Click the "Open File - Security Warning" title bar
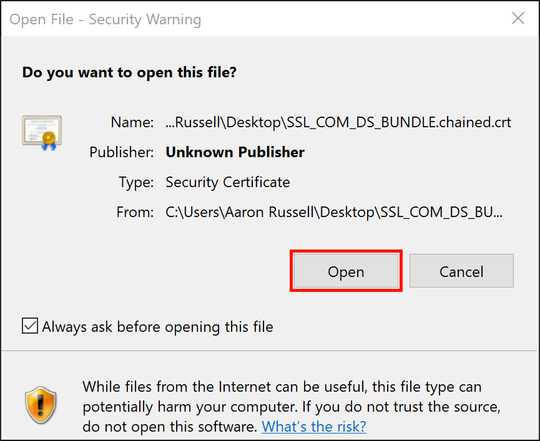Screen dimensions: 540x441 point(106,19)
